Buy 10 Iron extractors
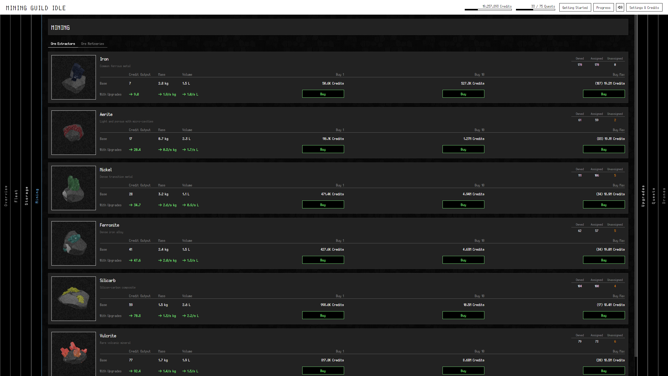The width and height of the screenshot is (668, 376). point(463,94)
